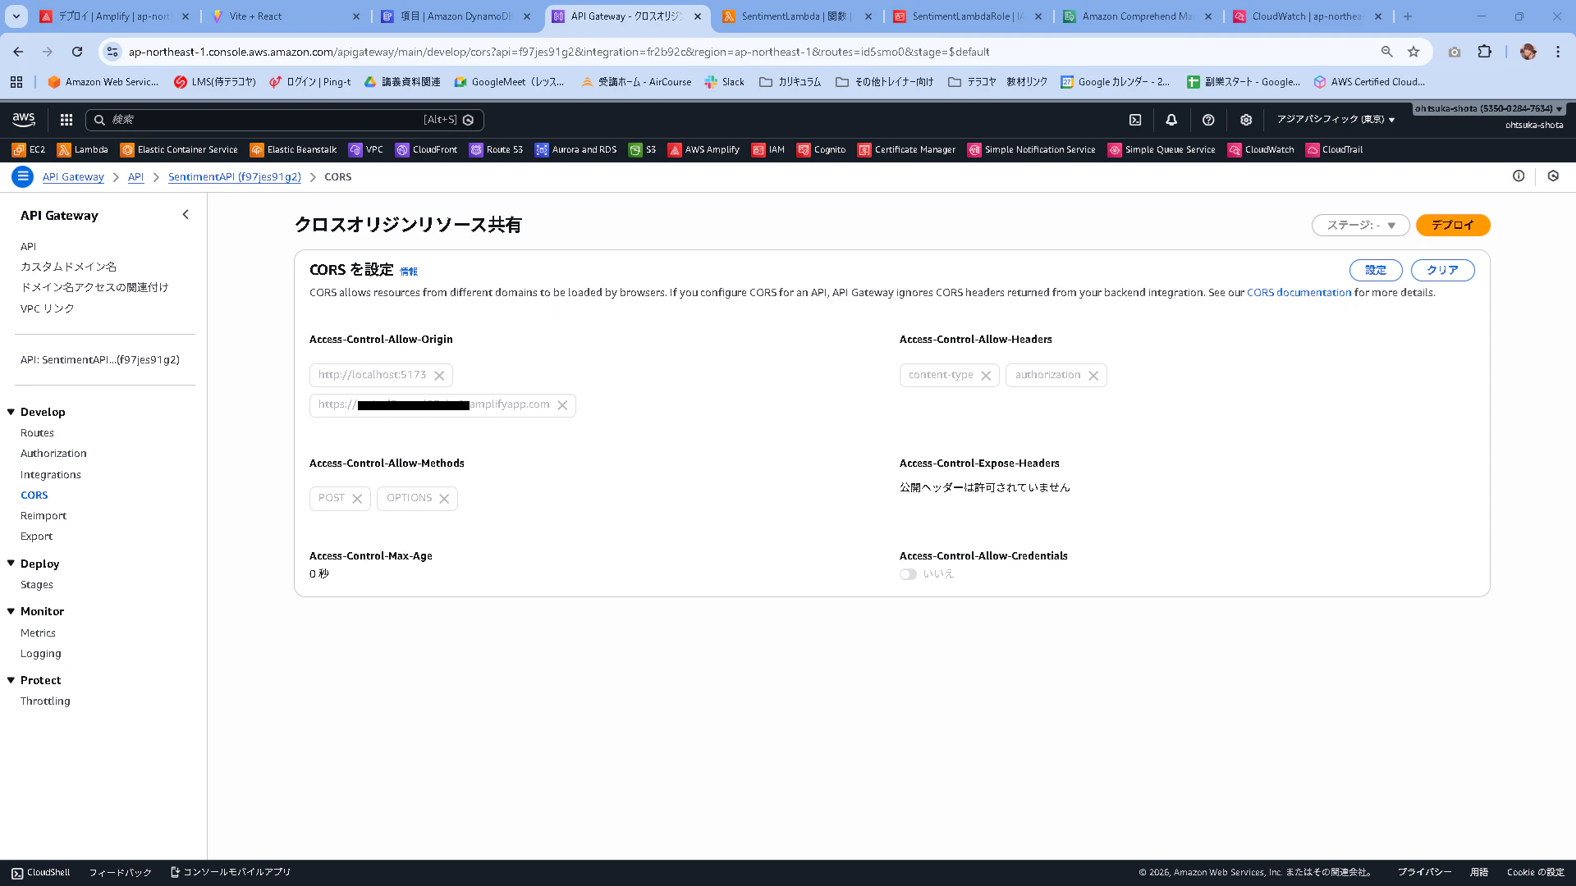Open the notifications bell icon
Viewport: 1576px width, 886px height.
[1171, 120]
